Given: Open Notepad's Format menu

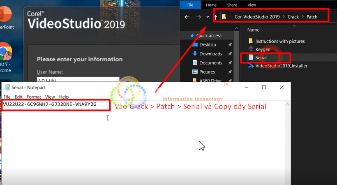Looking at the screenshot, I should tap(34, 97).
